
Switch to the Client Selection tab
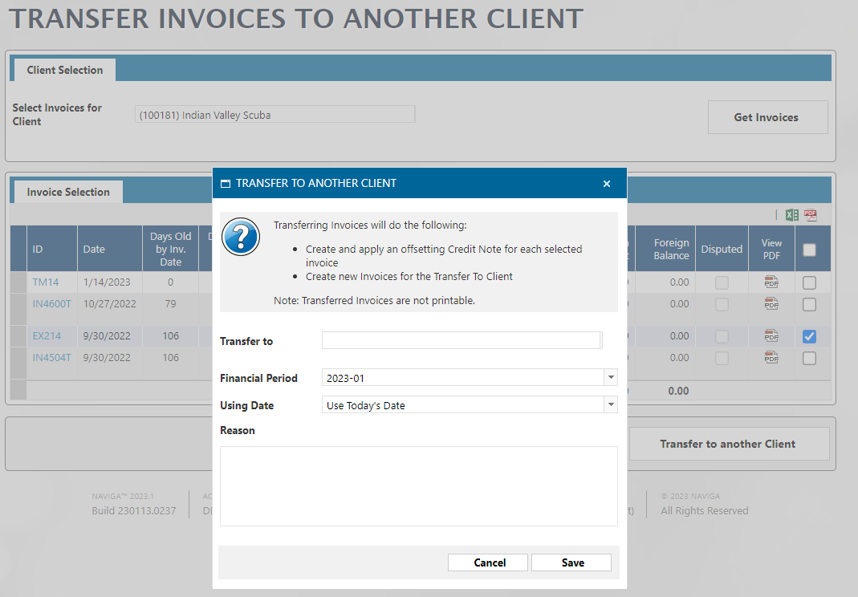(x=65, y=70)
